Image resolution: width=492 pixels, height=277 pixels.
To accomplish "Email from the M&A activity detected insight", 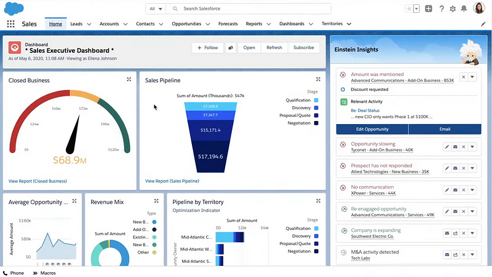I will [447, 255].
